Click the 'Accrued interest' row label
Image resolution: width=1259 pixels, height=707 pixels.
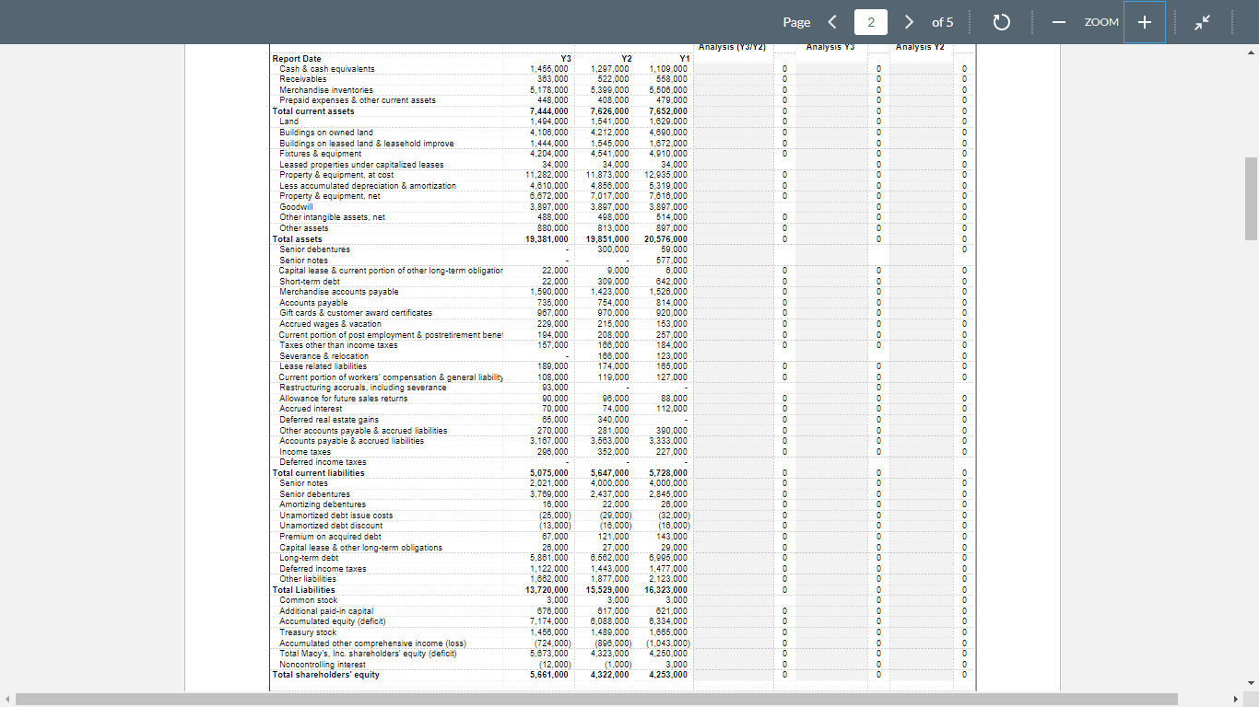coord(310,409)
